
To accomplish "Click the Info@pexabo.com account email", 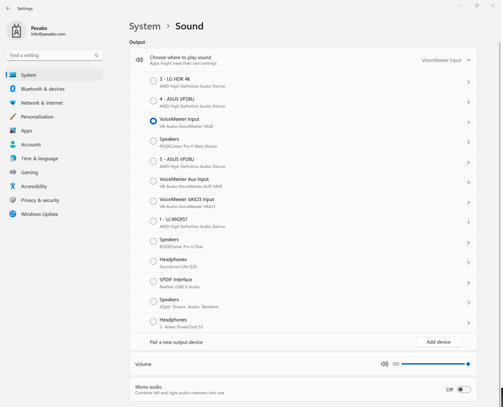I will click(x=48, y=34).
